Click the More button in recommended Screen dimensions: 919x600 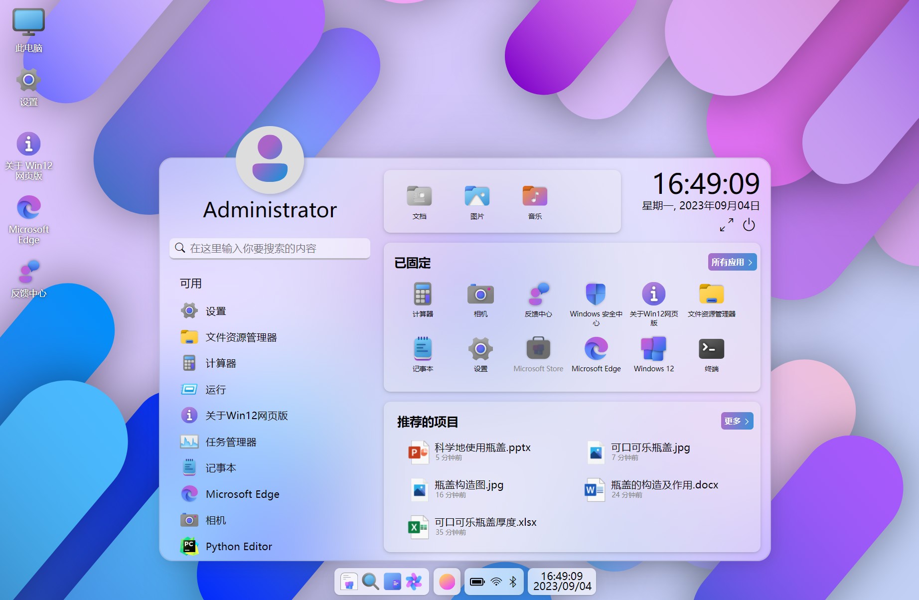(x=737, y=421)
